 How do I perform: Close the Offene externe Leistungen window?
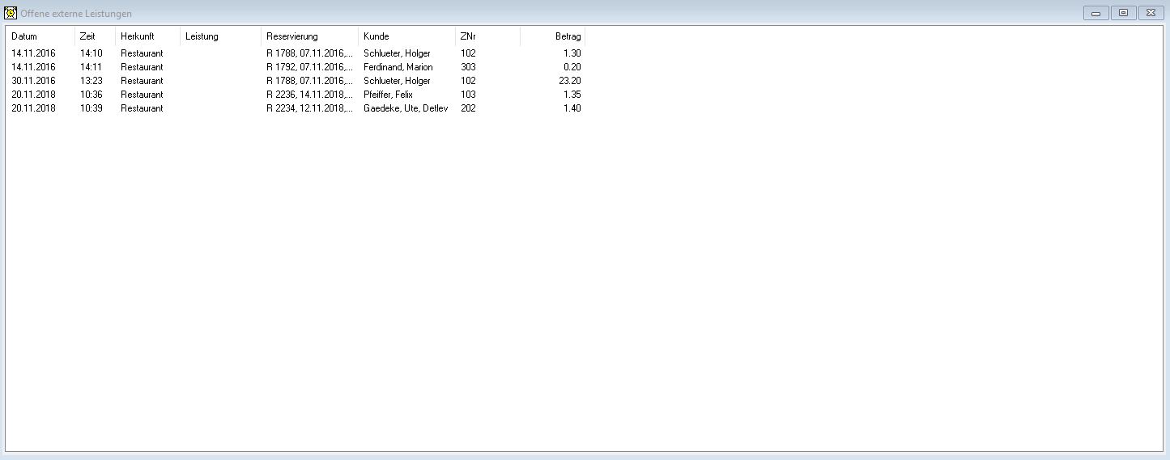[1151, 13]
